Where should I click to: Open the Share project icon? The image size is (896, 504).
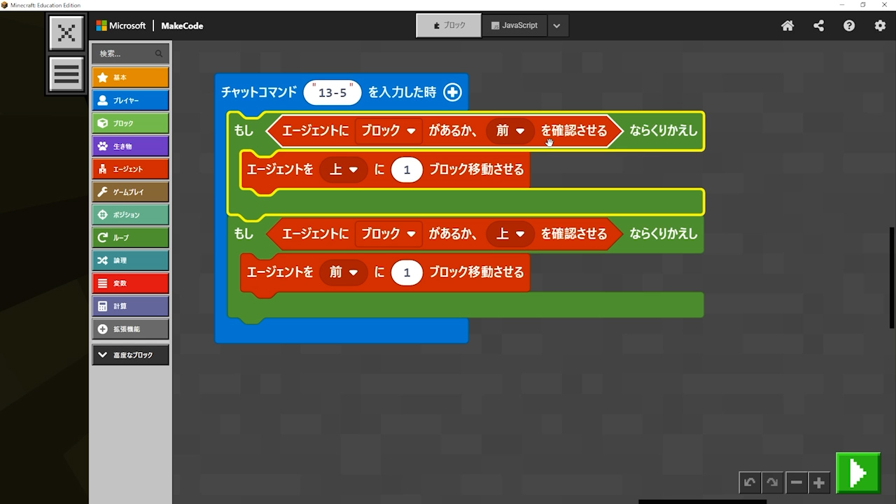(x=818, y=26)
